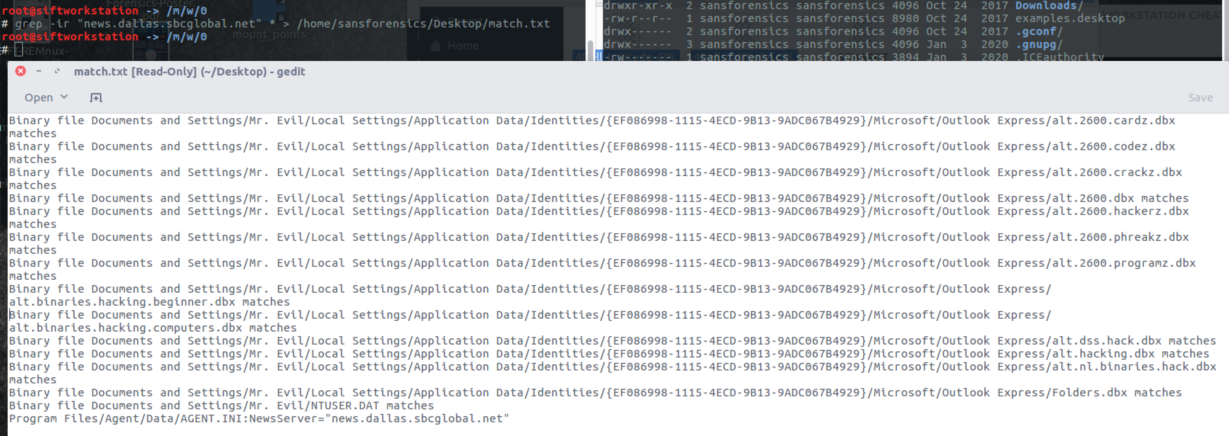This screenshot has height=436, width=1229.
Task: Minimize the gedit window
Action: (x=39, y=71)
